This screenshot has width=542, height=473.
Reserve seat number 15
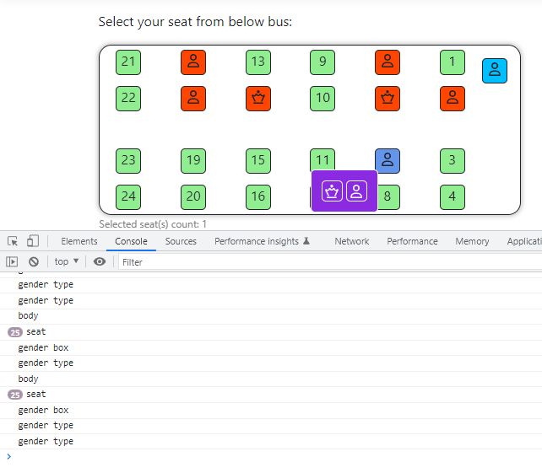(x=258, y=161)
